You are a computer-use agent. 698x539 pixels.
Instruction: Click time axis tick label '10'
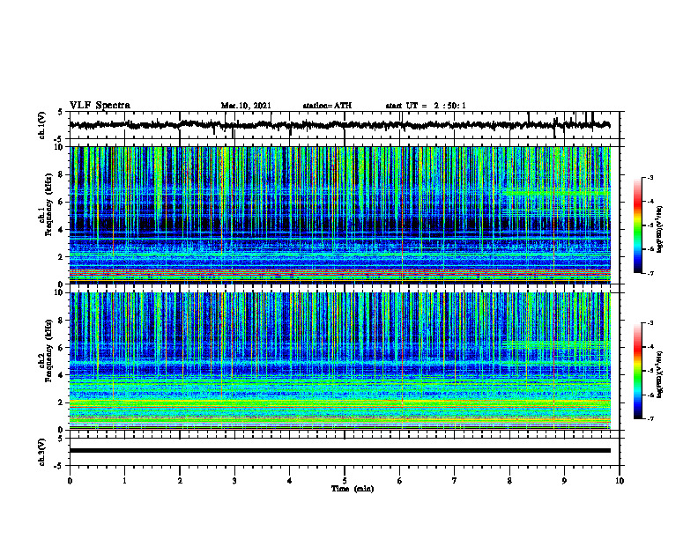(x=620, y=481)
